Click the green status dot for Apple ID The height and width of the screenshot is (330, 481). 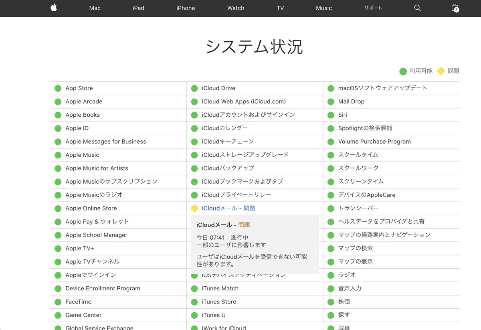[58, 128]
